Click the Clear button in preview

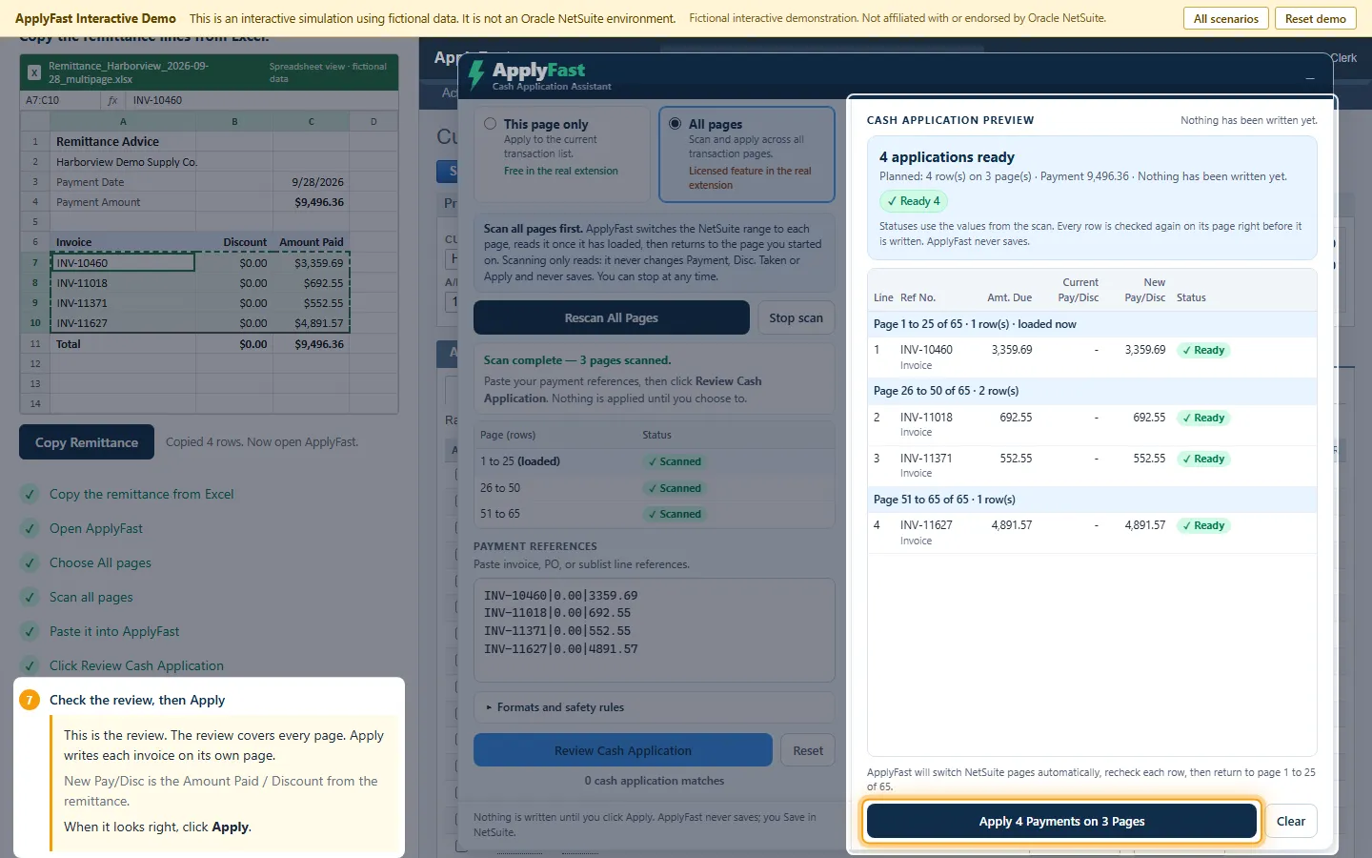[1291, 821]
